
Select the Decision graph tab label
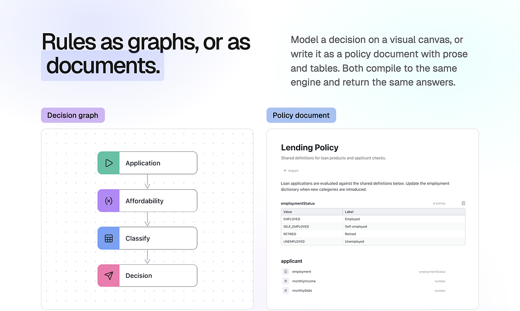point(73,116)
